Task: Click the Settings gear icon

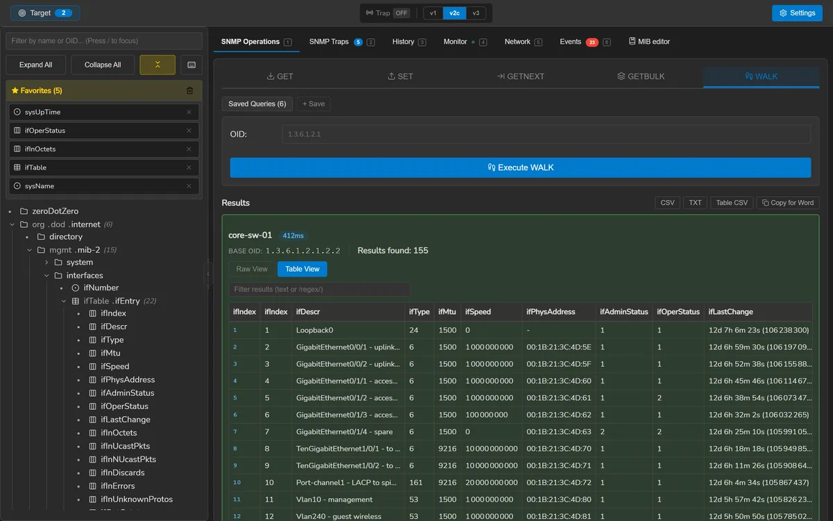Action: coord(783,13)
